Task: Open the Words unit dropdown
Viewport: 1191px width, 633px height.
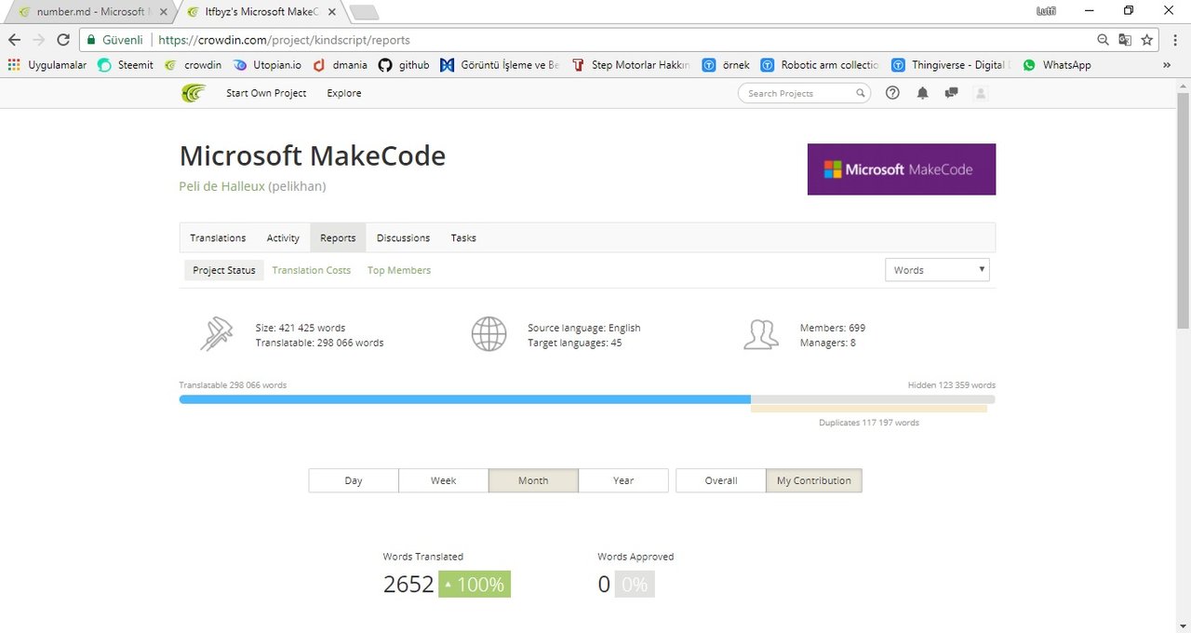Action: [937, 270]
